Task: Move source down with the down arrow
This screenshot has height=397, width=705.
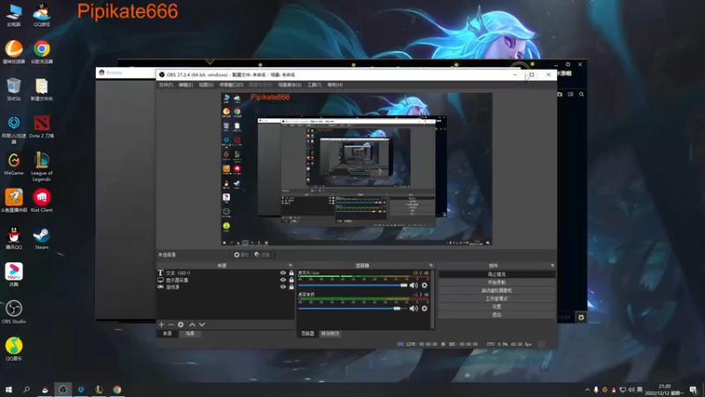Action: pos(202,325)
